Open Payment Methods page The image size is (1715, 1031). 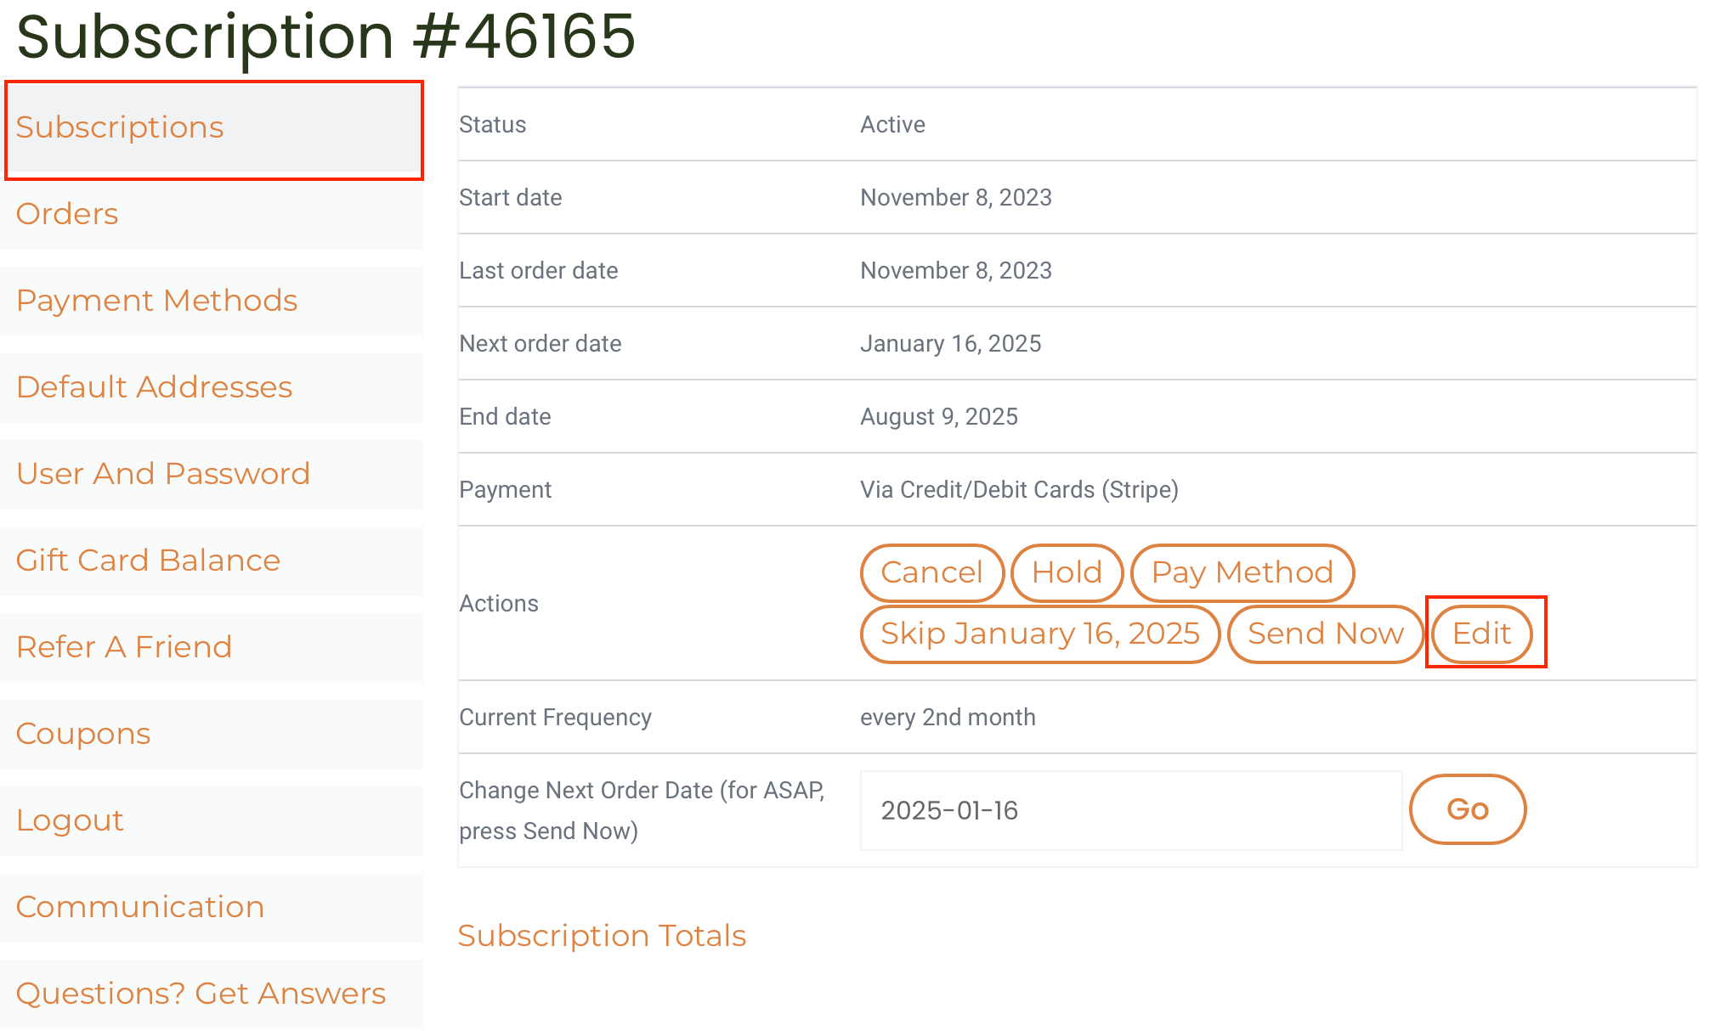point(156,301)
